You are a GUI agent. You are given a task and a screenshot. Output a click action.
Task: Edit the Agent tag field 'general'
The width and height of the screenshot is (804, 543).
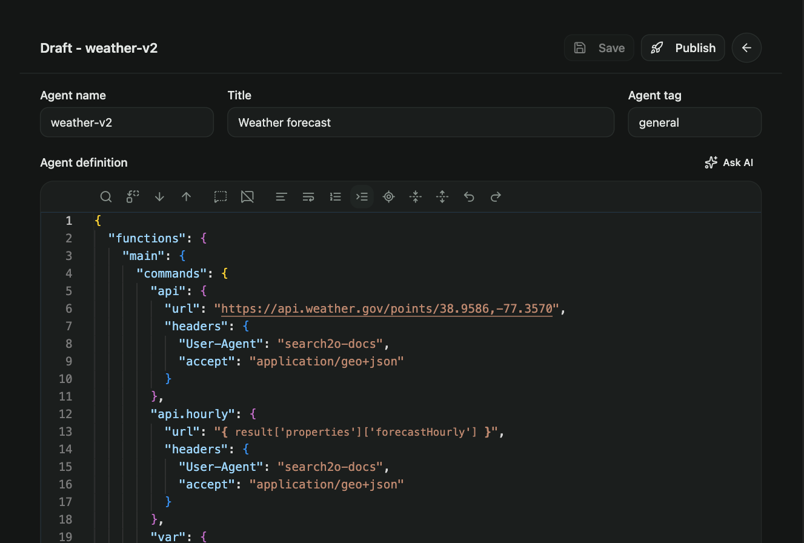(694, 122)
